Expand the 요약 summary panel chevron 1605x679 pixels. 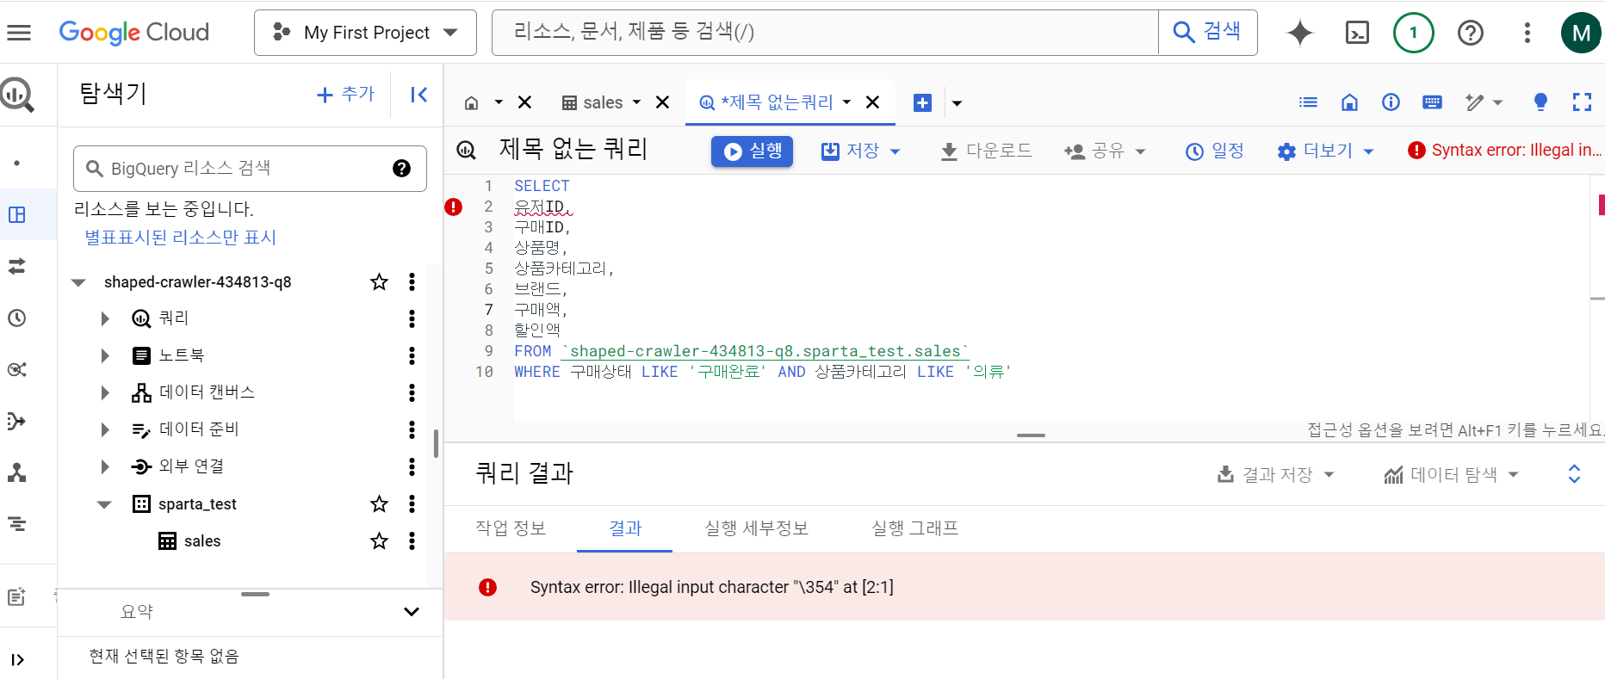point(412,612)
